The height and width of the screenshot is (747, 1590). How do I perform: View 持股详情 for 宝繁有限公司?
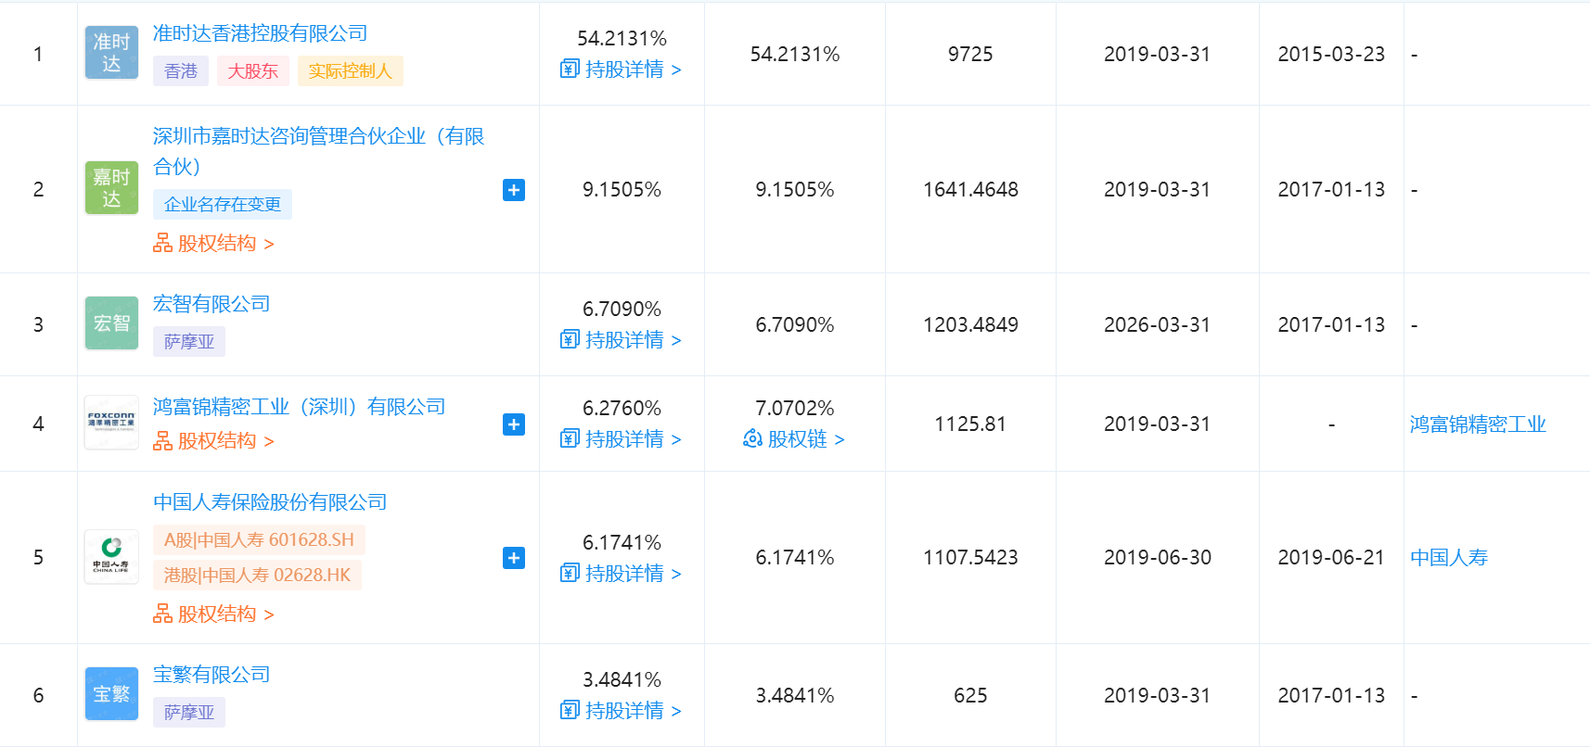tap(622, 711)
